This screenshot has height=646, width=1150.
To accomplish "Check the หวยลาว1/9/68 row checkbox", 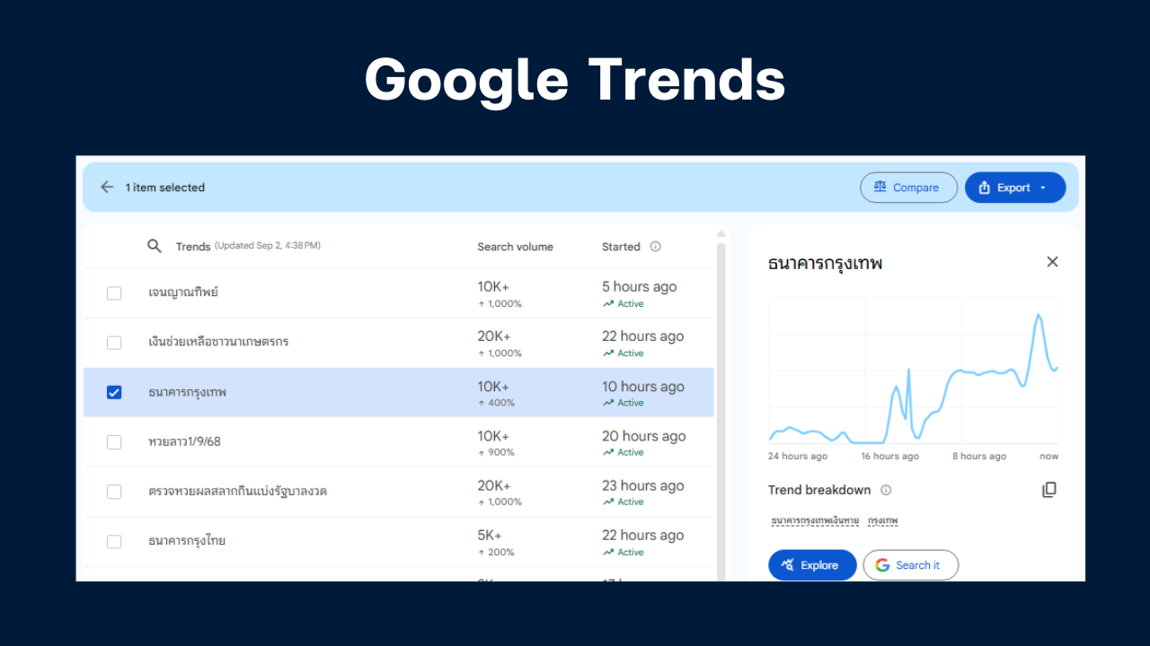I will [x=114, y=442].
